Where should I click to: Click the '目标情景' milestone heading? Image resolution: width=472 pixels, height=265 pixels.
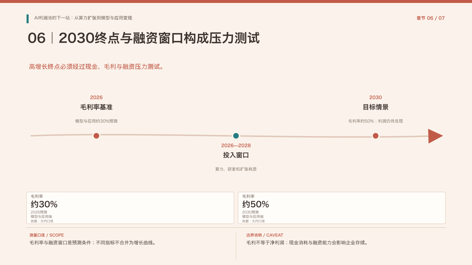coord(376,107)
